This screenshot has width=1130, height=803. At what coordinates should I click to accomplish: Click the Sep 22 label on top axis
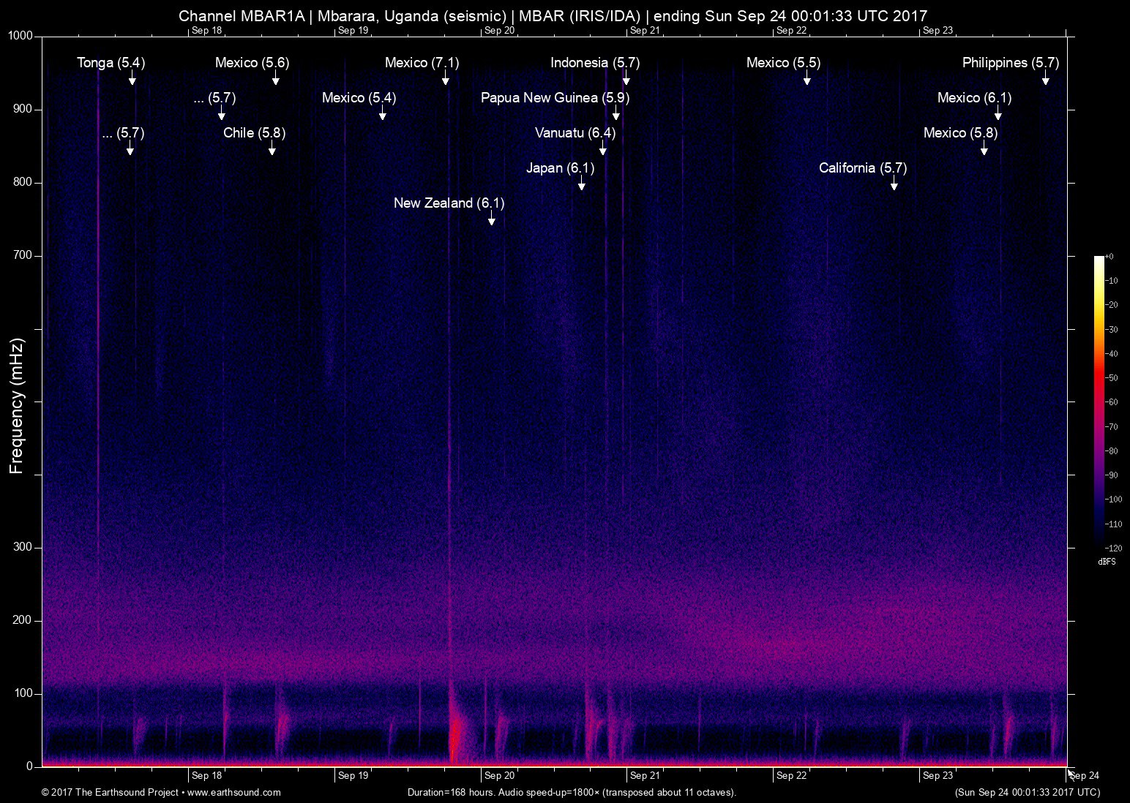[x=791, y=30]
